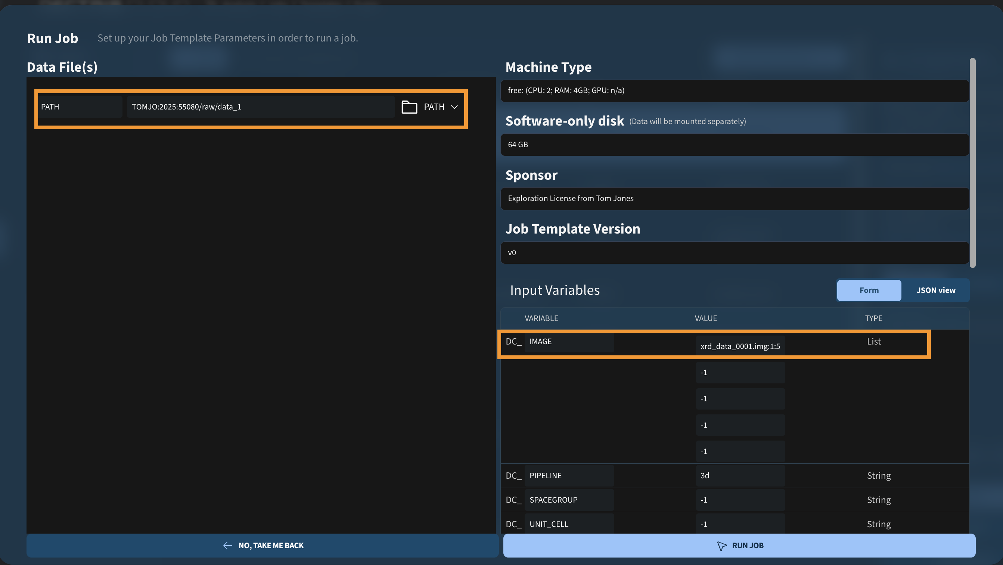1003x565 pixels.
Task: Open the Job Template Version selector
Action: click(x=735, y=253)
